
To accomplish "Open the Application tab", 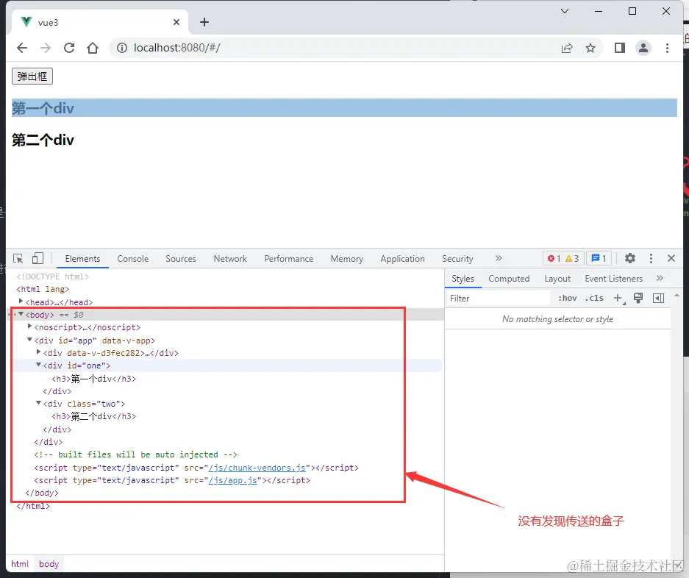I will (x=402, y=259).
